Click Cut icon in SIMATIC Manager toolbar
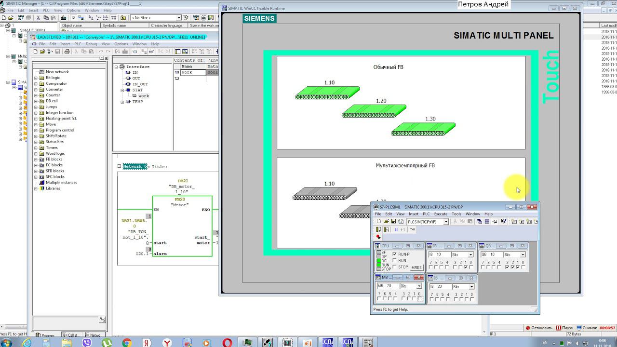Screen dimensions: 617x347 (x=39, y=18)
